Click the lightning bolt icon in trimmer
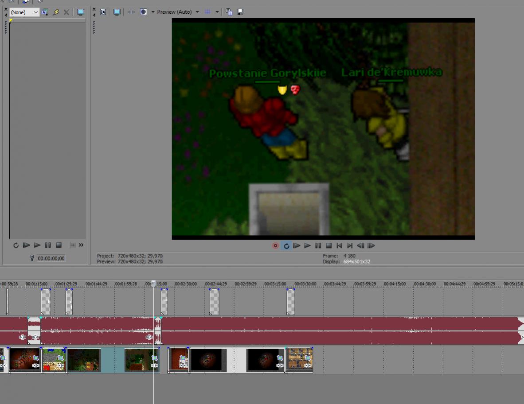 (56, 12)
